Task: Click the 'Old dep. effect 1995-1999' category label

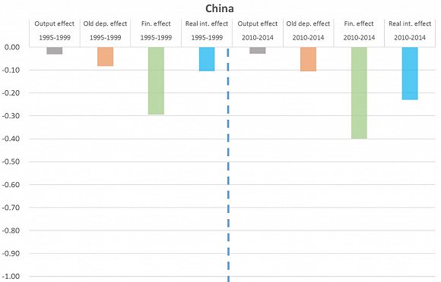Action: (106, 30)
